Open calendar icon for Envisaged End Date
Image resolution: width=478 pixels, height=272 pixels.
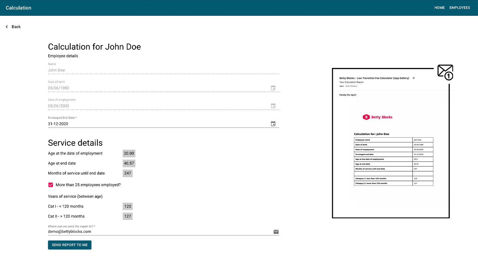273,124
